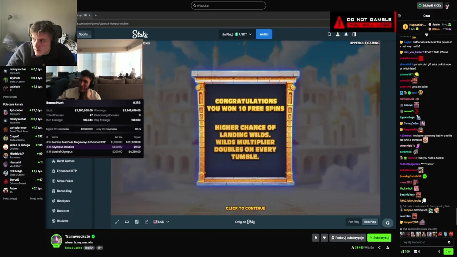457x257 pixels.
Task: Open chat settings gear icon
Action: 440,251
